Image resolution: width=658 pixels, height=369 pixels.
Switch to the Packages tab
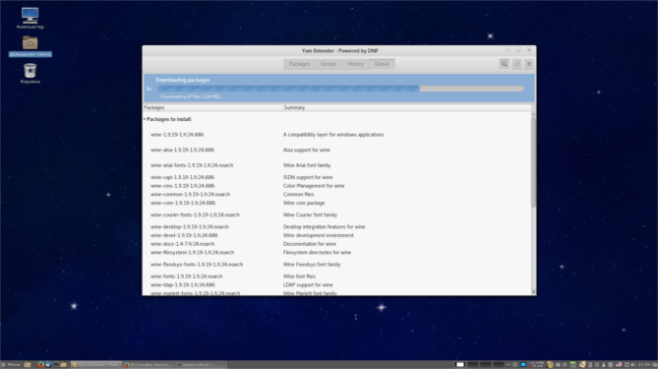(299, 64)
